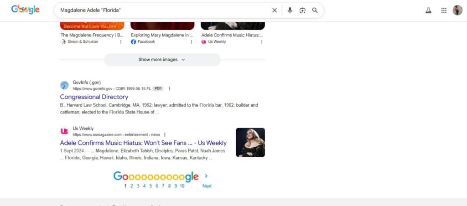Go to results page 10

(182, 186)
